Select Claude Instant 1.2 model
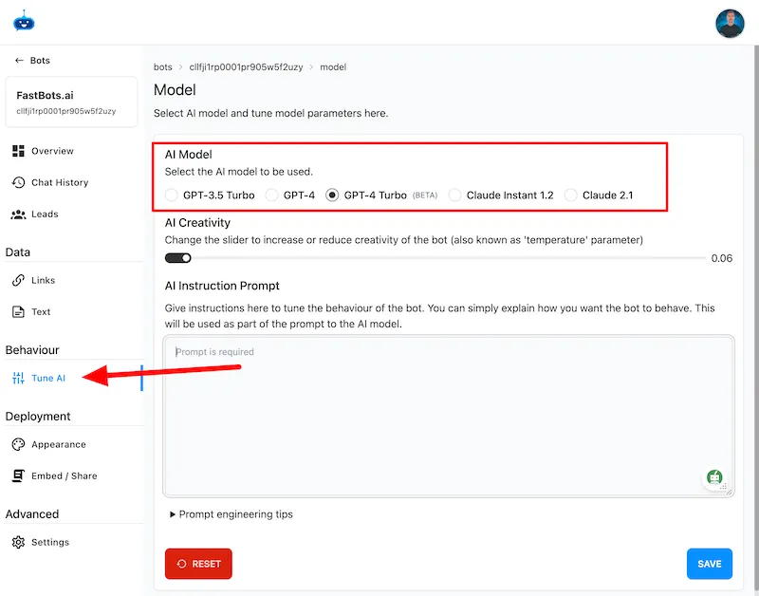This screenshot has width=759, height=596. click(456, 196)
